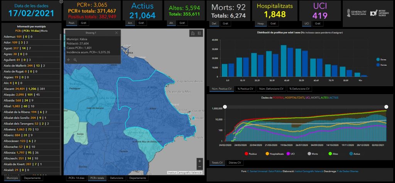Switch to Diàries CV tab

click(235, 163)
